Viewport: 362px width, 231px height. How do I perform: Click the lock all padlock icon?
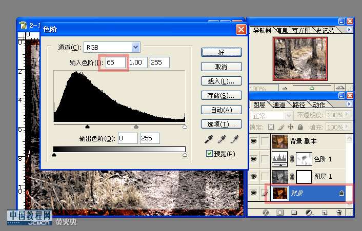(300, 127)
